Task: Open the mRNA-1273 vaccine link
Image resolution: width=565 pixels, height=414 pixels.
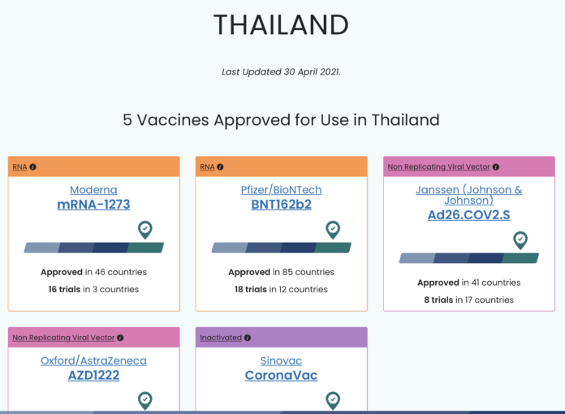Action: point(93,205)
